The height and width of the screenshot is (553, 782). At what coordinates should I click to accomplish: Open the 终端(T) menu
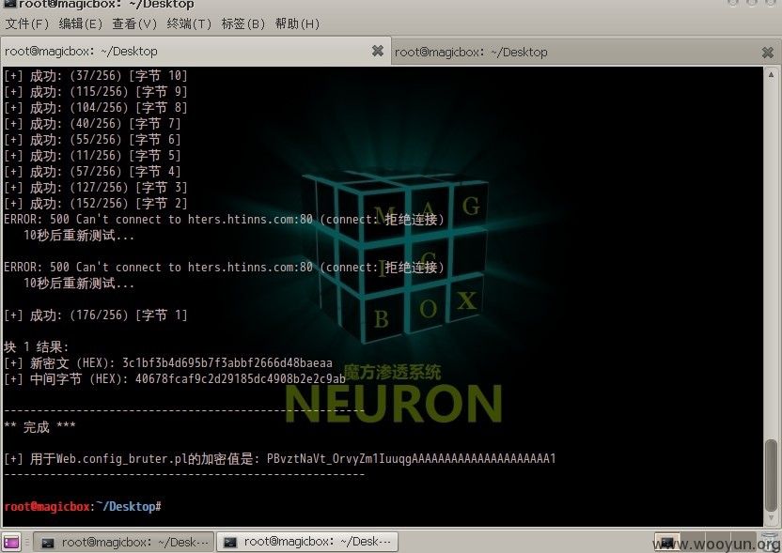click(189, 23)
